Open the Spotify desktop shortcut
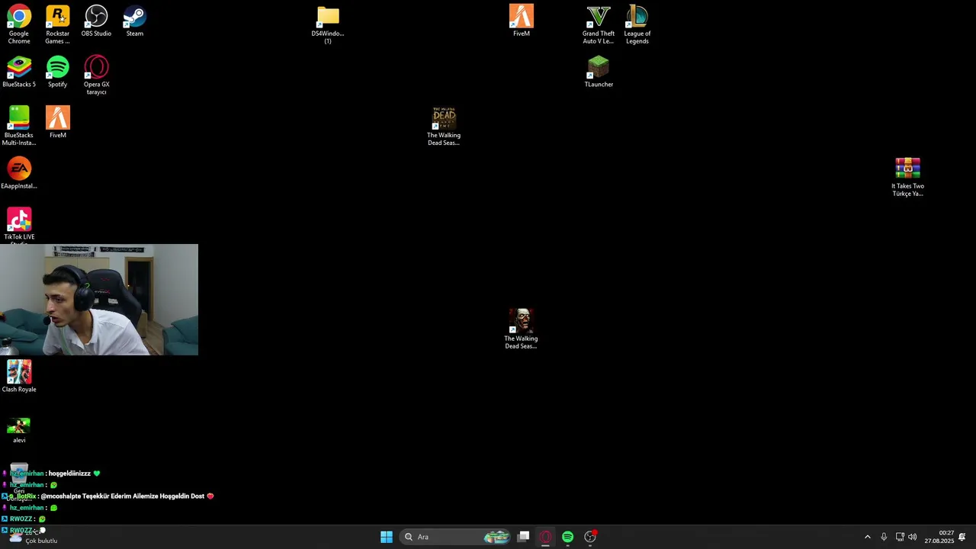This screenshot has height=549, width=976. (x=58, y=72)
